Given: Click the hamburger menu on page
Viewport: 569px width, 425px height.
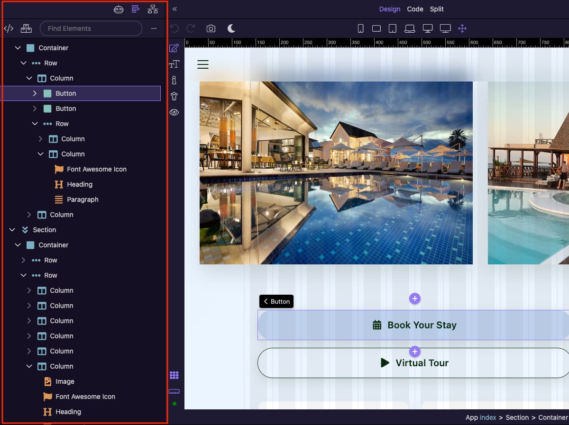Looking at the screenshot, I should tap(203, 64).
